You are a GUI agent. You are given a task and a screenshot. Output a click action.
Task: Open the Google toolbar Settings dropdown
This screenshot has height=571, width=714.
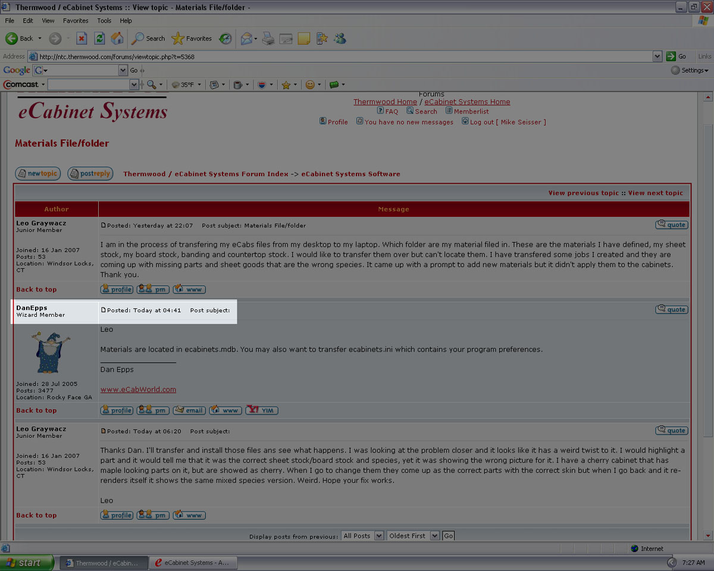tap(690, 70)
